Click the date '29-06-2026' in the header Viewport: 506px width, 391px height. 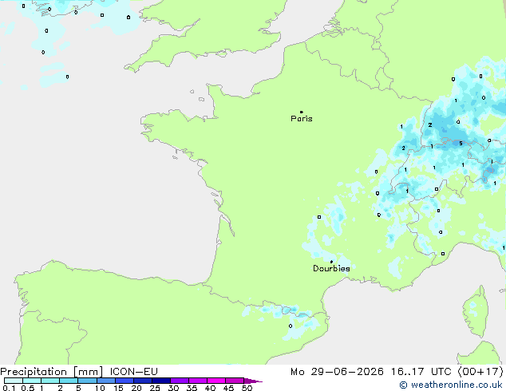pyautogui.click(x=347, y=372)
